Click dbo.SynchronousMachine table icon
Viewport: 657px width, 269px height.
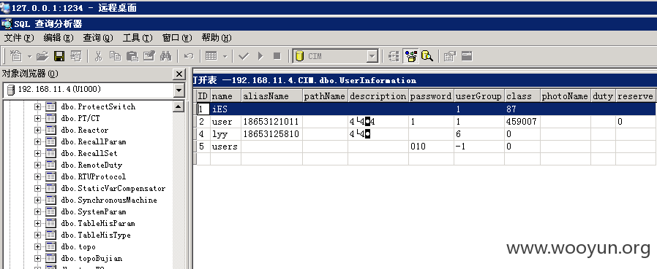pyautogui.click(x=50, y=200)
